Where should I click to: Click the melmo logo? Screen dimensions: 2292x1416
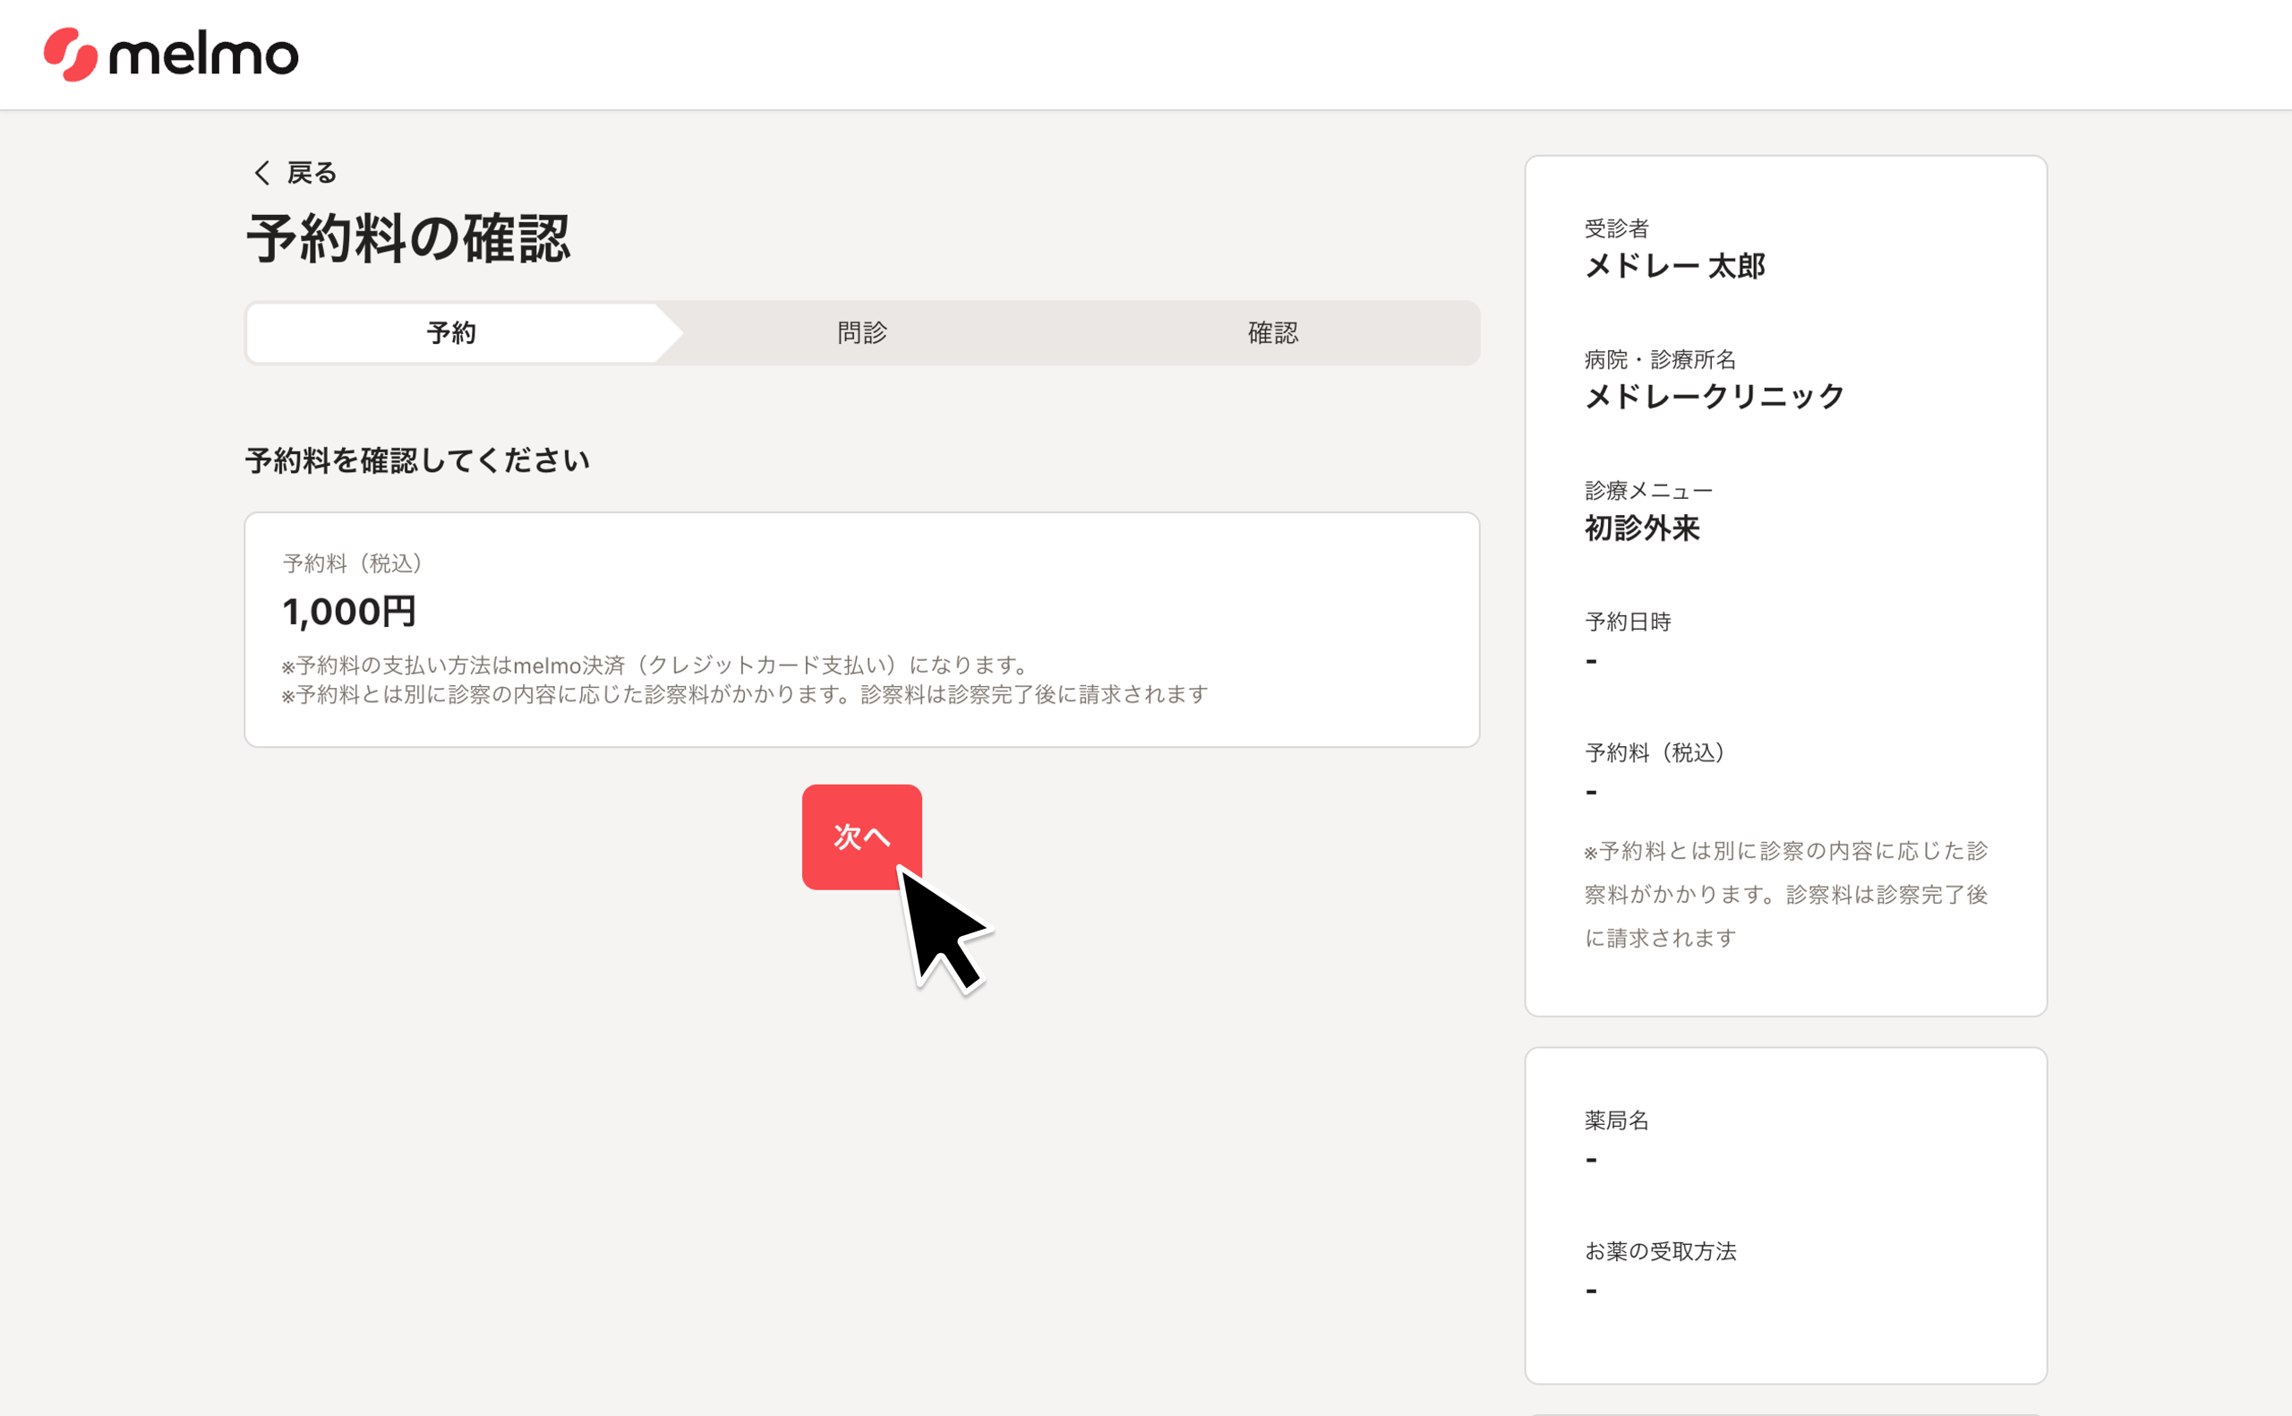(x=168, y=54)
